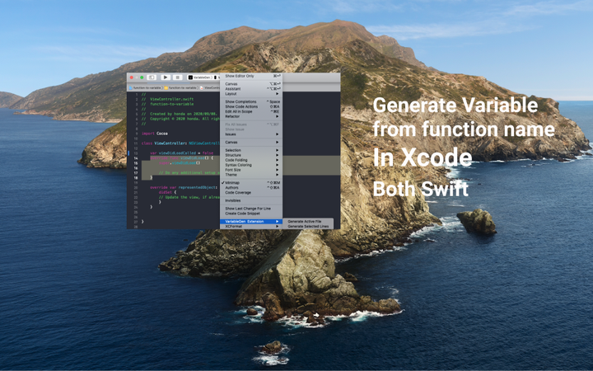This screenshot has width=593, height=371.
Task: Choose Create Code Snippet
Action: pos(251,214)
